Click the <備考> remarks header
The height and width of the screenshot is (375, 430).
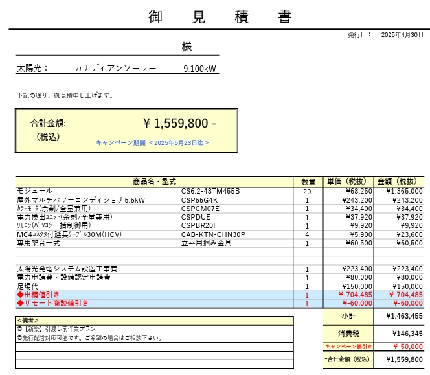pyautogui.click(x=28, y=321)
